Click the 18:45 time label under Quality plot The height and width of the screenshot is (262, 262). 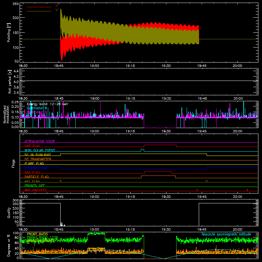59,230
